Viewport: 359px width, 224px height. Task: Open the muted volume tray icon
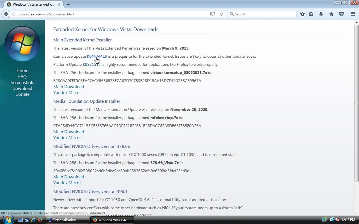[x=337, y=220]
